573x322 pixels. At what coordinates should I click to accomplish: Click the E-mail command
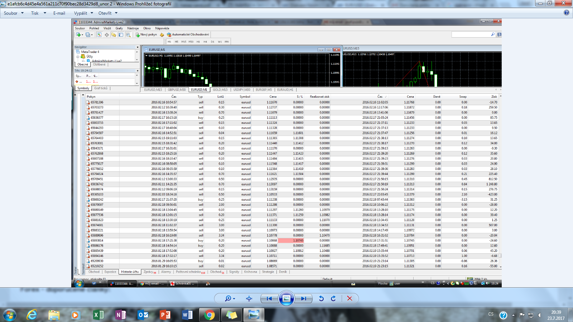pyautogui.click(x=59, y=13)
